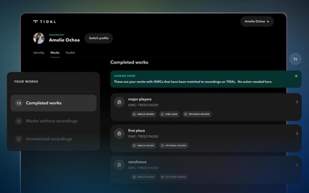This screenshot has width=309, height=193.
Task: Click the Amelie Ochoa tag under retrofuture
Action: [144, 177]
